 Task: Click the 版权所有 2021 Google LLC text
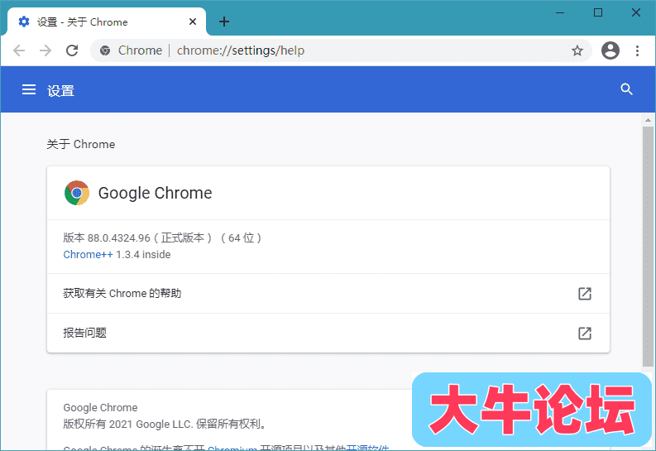tap(165, 425)
